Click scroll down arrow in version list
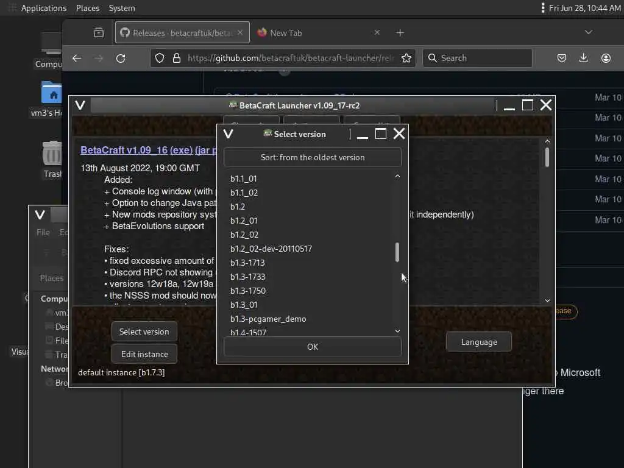 pyautogui.click(x=397, y=331)
